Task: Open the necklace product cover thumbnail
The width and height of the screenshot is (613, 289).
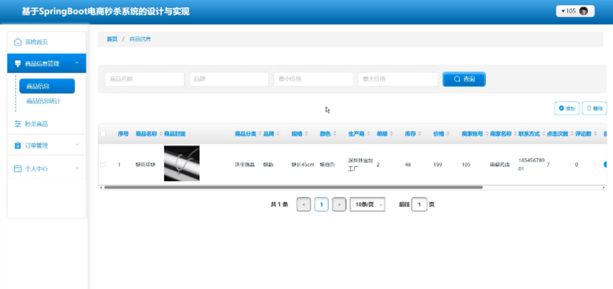Action: click(x=182, y=163)
